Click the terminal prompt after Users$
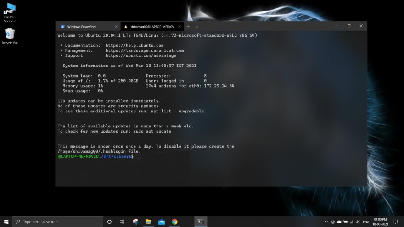404x227 pixels. [136, 156]
